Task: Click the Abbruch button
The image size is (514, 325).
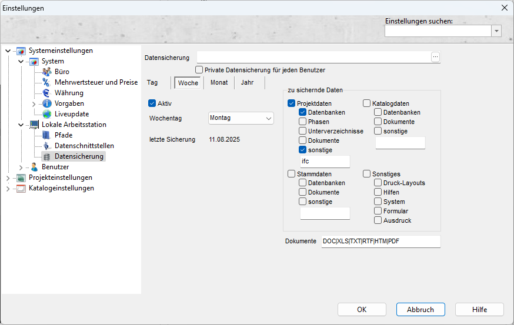Action: pos(420,310)
